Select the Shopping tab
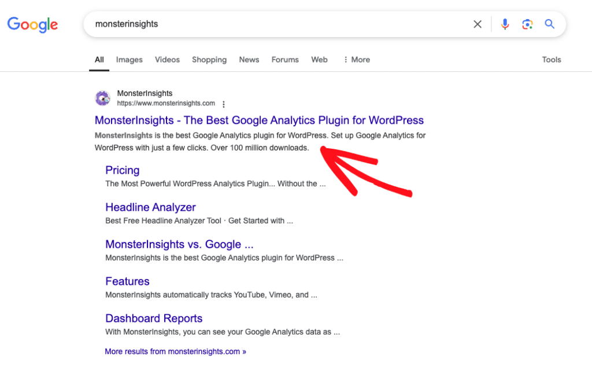The width and height of the screenshot is (592, 371). coord(209,60)
